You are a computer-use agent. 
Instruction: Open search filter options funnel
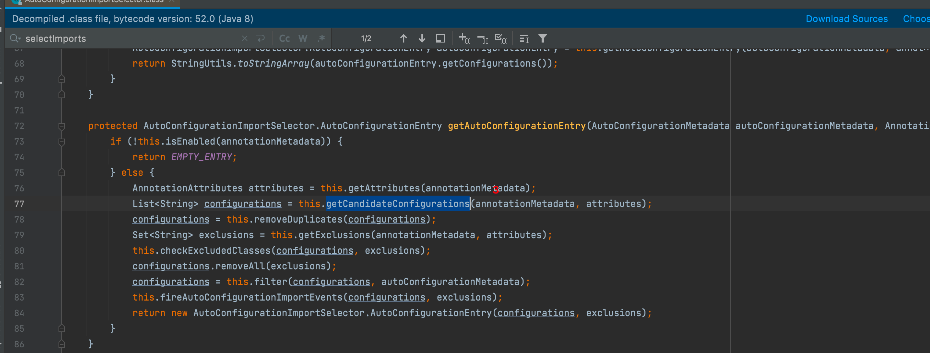tap(542, 39)
